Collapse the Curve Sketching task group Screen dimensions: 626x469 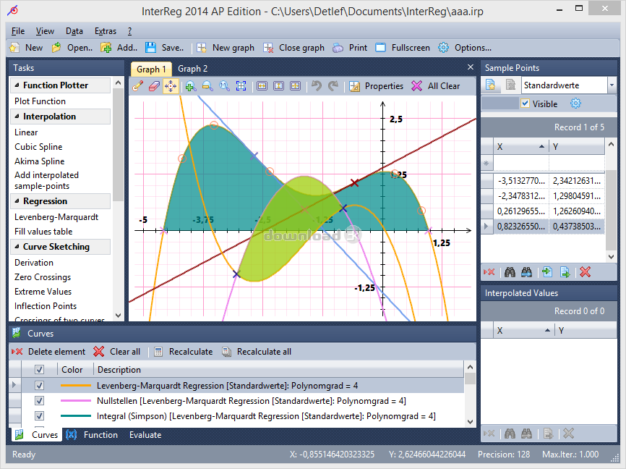point(17,247)
